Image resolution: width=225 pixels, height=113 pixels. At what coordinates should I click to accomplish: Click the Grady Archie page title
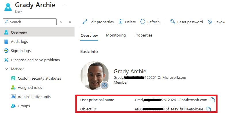coord(35,5)
